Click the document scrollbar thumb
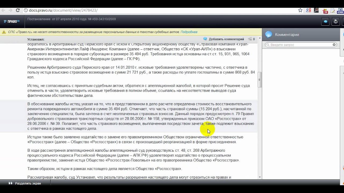The width and height of the screenshot is (344, 193). point(260,80)
